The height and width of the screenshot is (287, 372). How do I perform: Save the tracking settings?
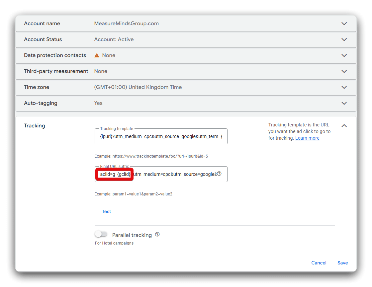coord(342,263)
